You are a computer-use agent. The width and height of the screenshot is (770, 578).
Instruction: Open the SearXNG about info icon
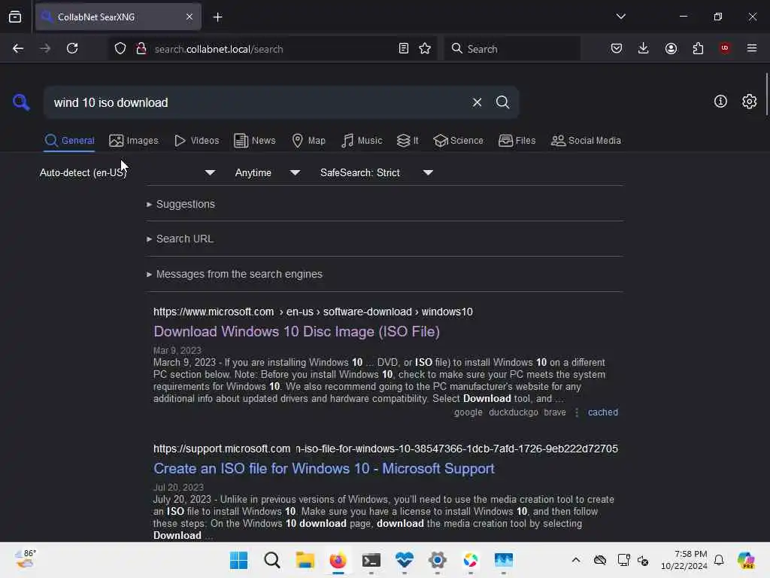(x=720, y=102)
